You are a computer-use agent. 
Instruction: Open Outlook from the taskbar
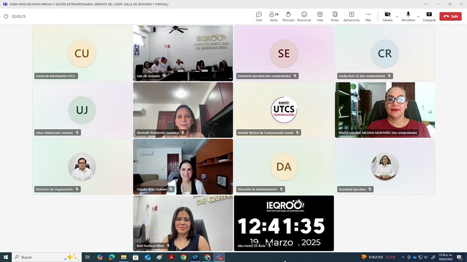point(147,257)
